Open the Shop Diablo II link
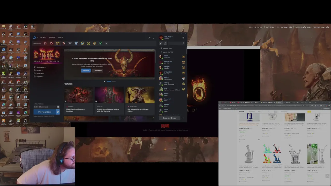The width and height of the screenshot is (331, 186). (x=40, y=67)
